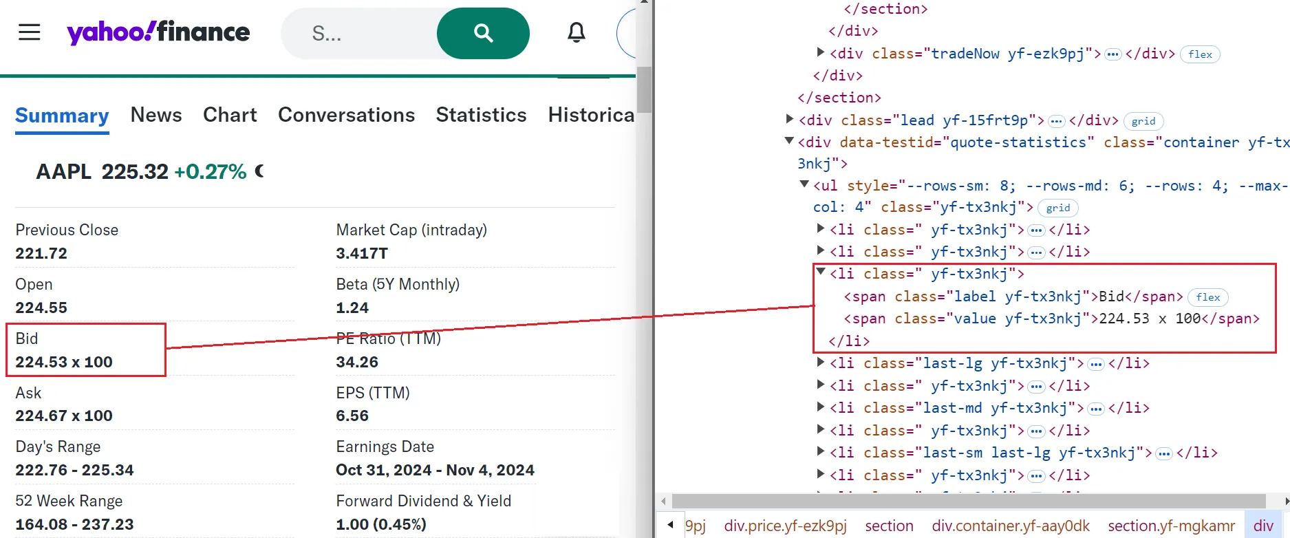Click breadcrumb div.container.yf-aay0dk
The image size is (1290, 538).
1011,526
